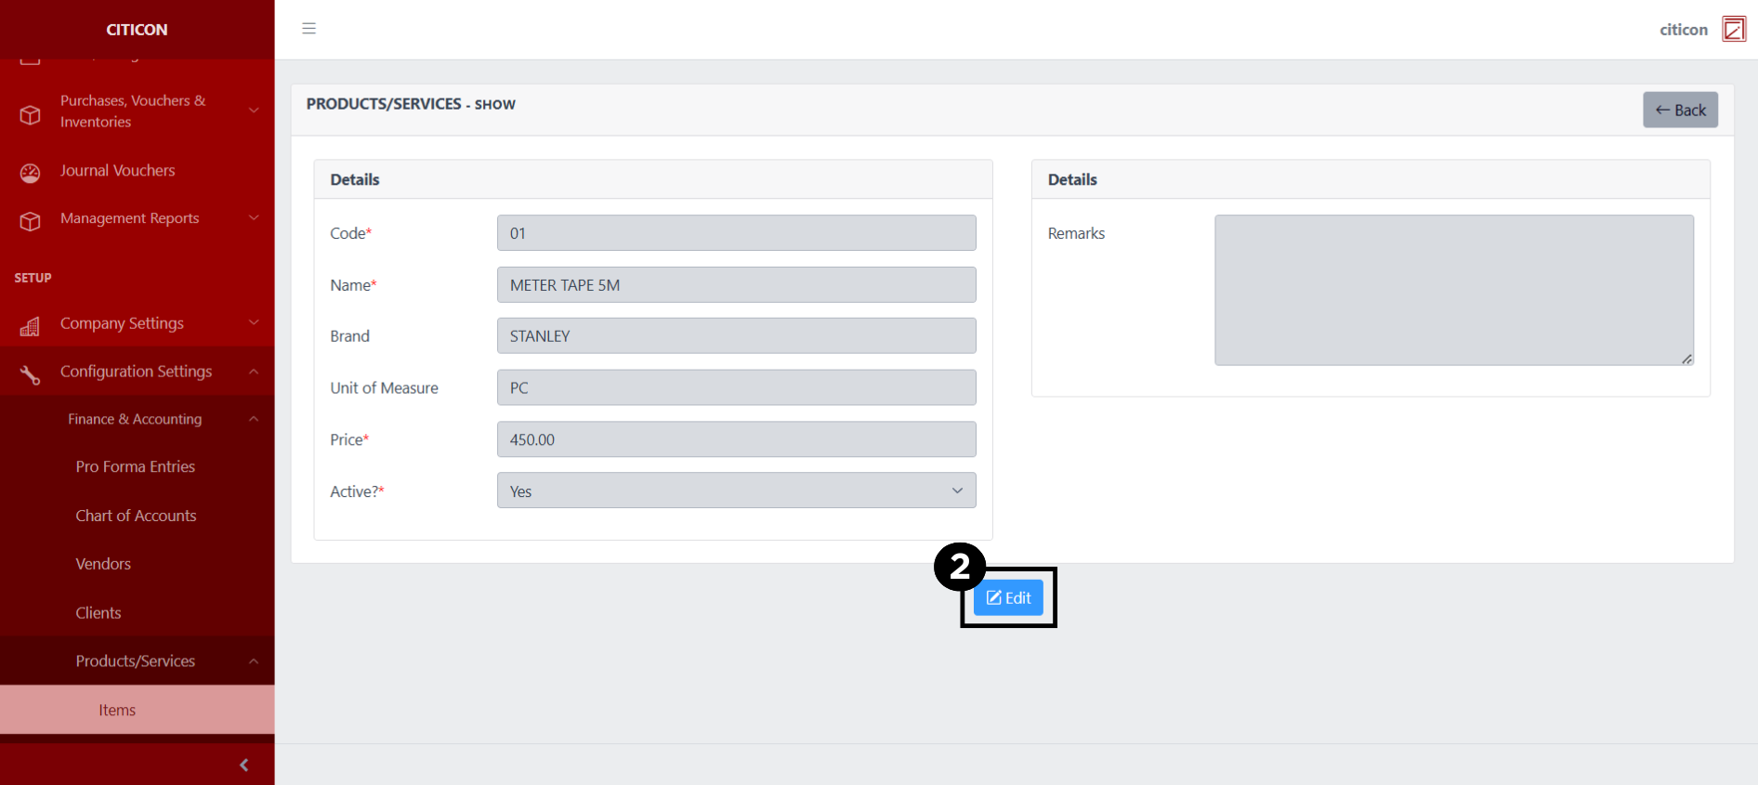Image resolution: width=1758 pixels, height=785 pixels.
Task: Click the PRODUCTS/SERVICES - SHOW heading
Action: pyautogui.click(x=411, y=104)
